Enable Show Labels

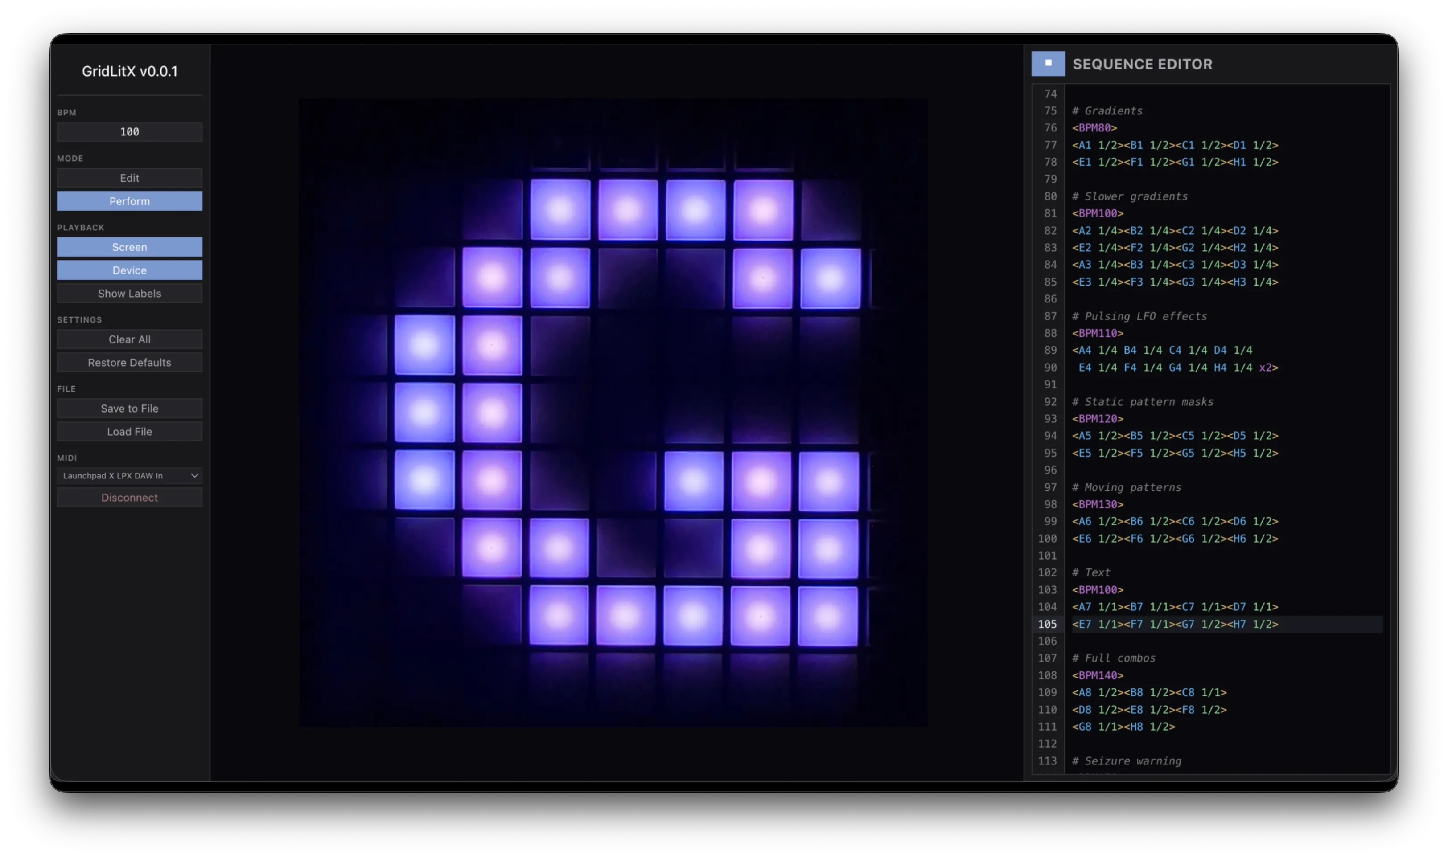coord(130,293)
